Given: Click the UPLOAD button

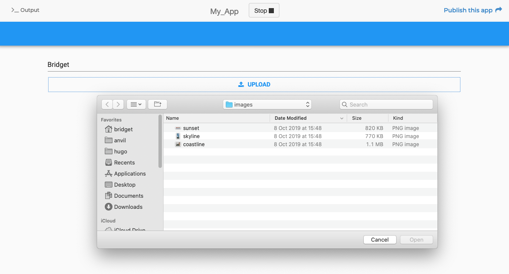Looking at the screenshot, I should click(254, 84).
